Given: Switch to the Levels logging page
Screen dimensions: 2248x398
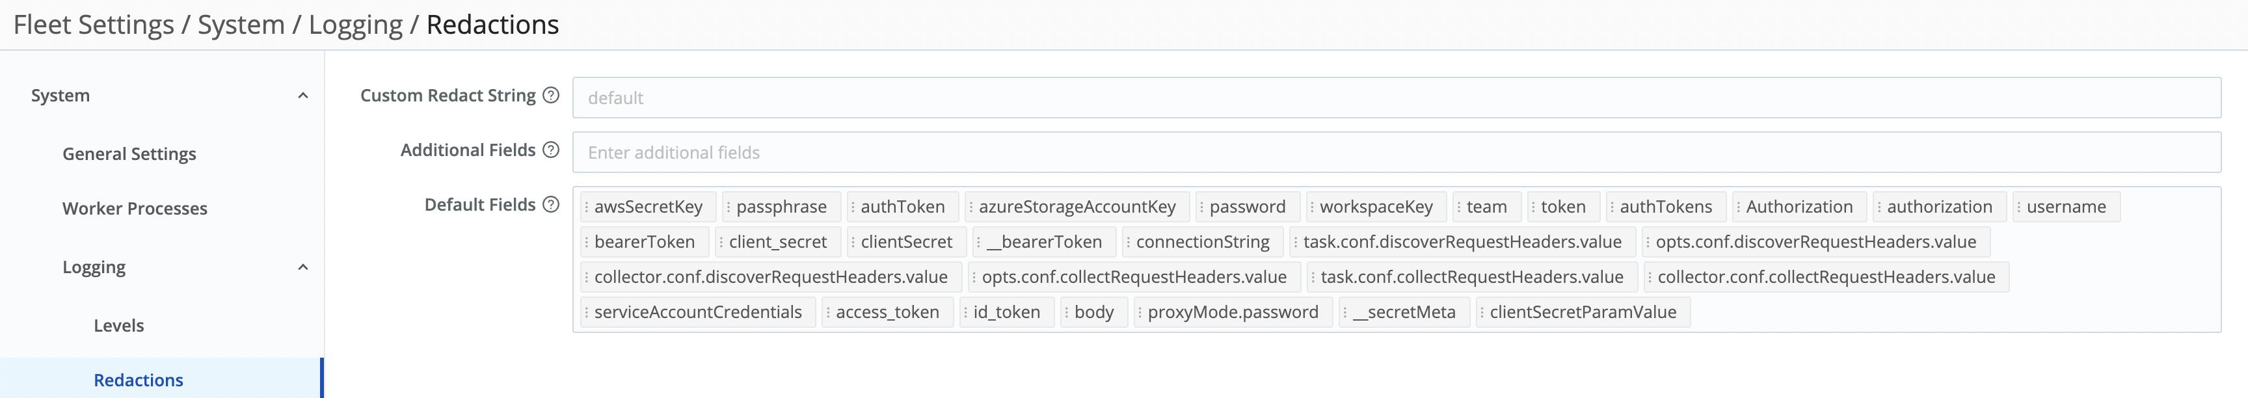Looking at the screenshot, I should [x=117, y=325].
